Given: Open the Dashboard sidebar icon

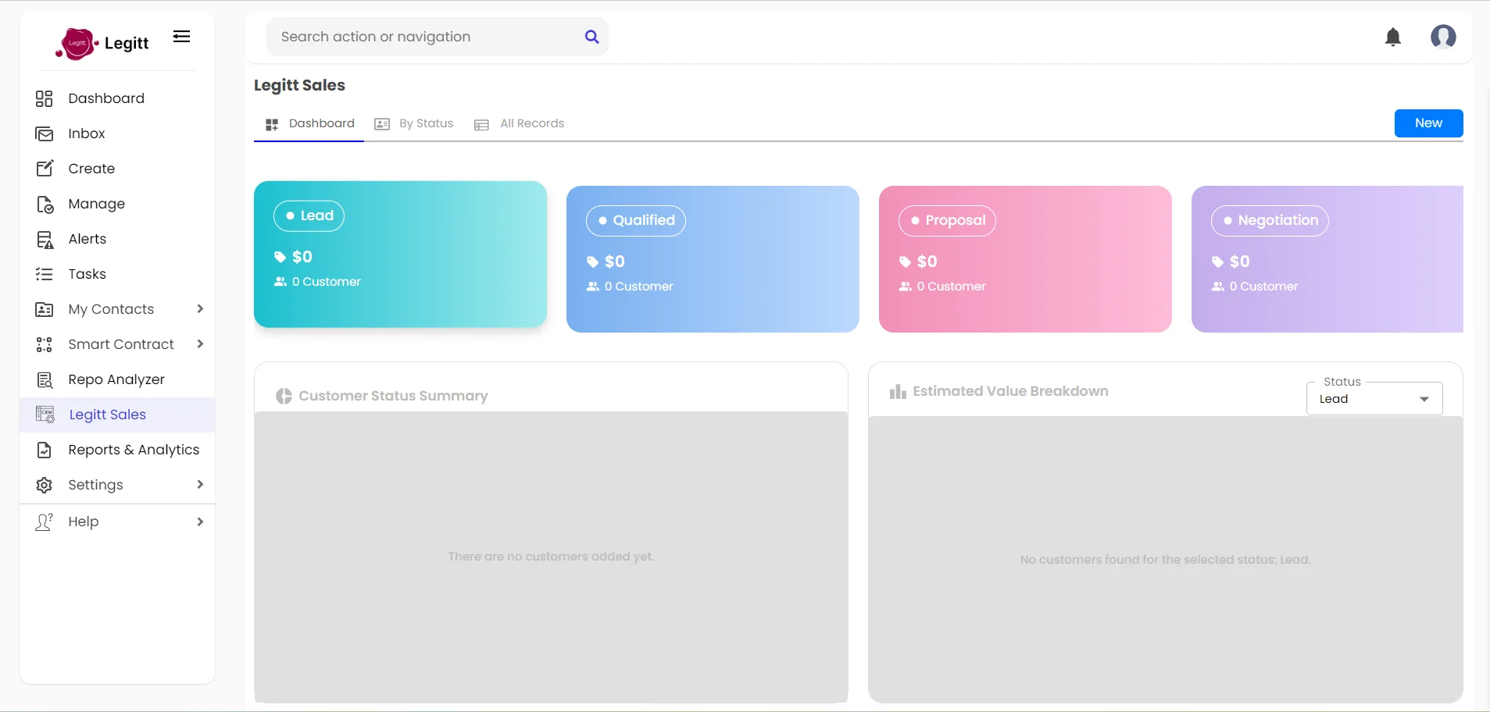Looking at the screenshot, I should coord(44,98).
